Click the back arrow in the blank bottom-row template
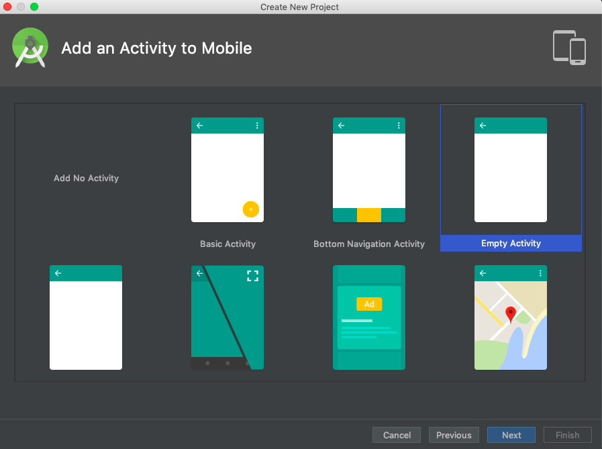 click(x=58, y=273)
